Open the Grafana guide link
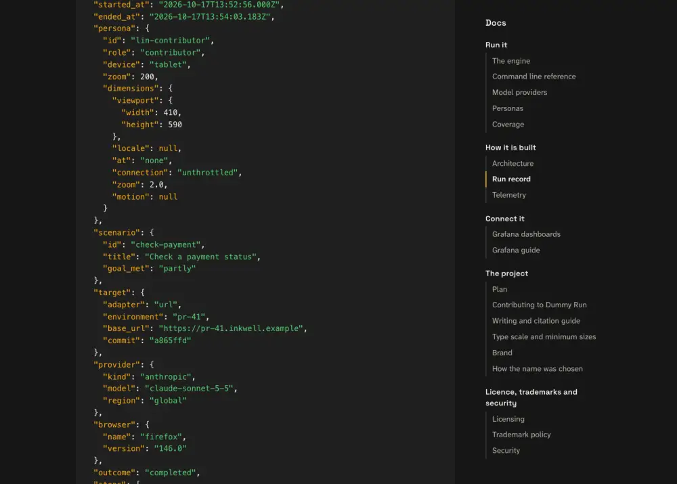 pos(515,250)
